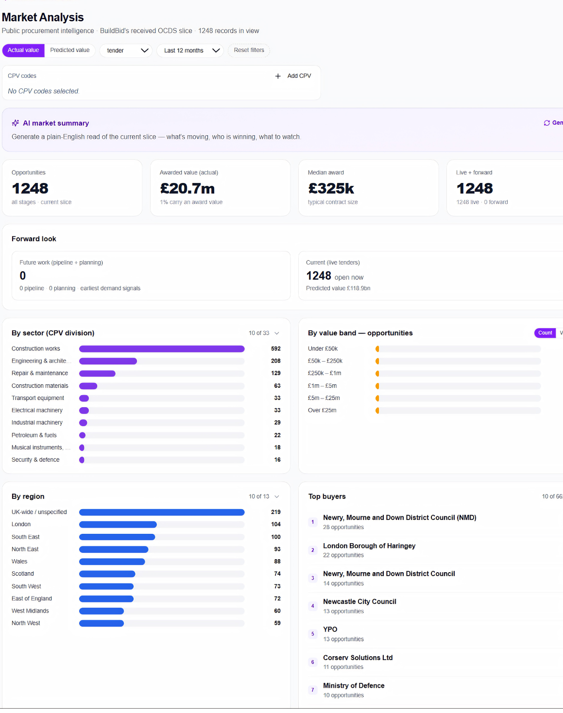Click the Under £50k value band bar

coord(458,349)
